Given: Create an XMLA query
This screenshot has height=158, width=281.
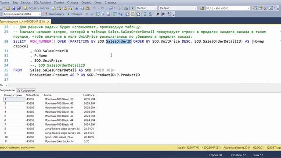Looking at the screenshot, I should coord(70,8).
